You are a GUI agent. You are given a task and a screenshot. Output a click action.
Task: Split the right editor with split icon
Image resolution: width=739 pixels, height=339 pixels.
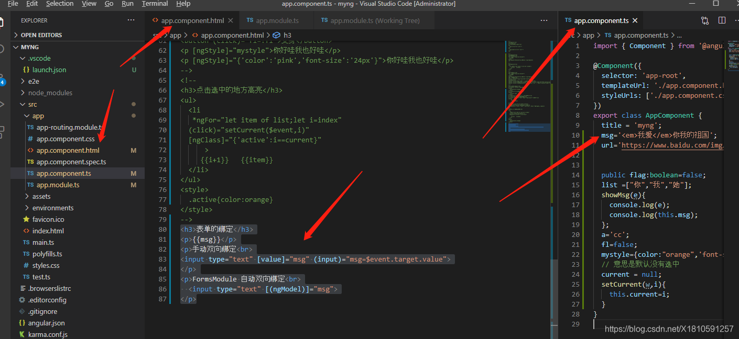click(722, 20)
